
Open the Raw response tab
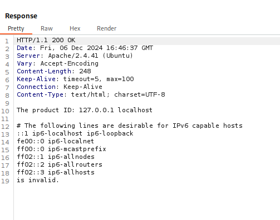(x=47, y=28)
